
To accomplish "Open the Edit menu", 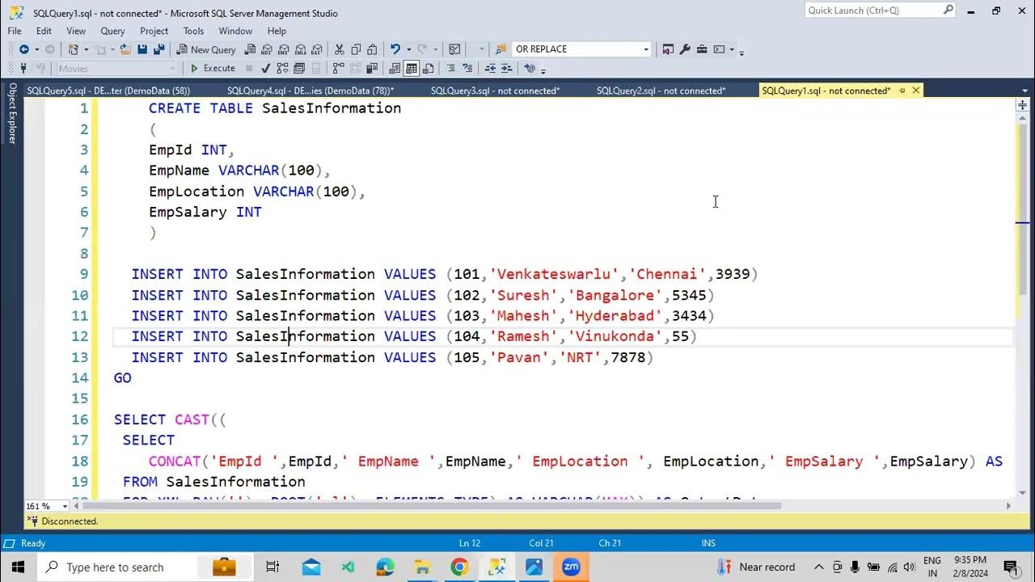I will [x=44, y=31].
